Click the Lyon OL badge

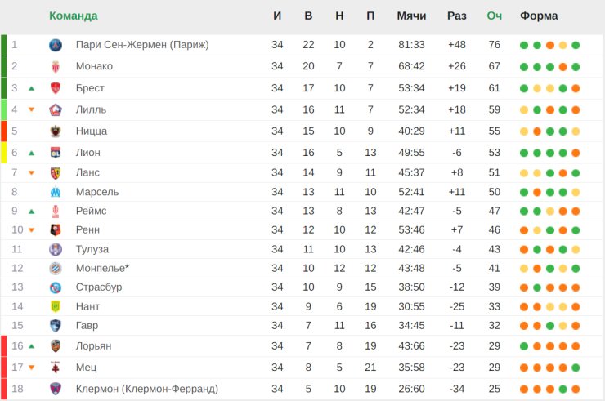[x=56, y=153]
